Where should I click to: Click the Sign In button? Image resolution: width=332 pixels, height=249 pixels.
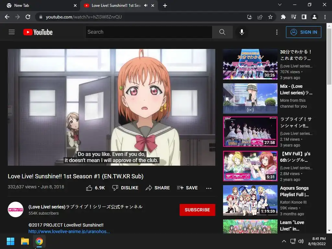(303, 32)
